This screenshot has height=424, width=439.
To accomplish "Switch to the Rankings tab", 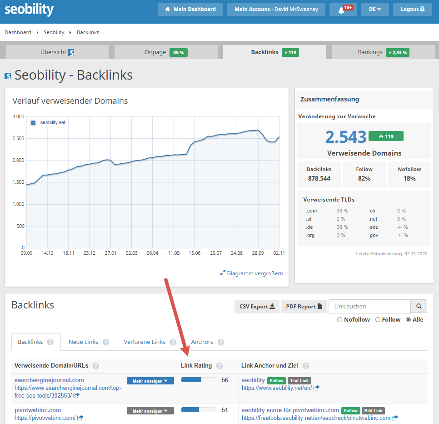I will tap(384, 52).
